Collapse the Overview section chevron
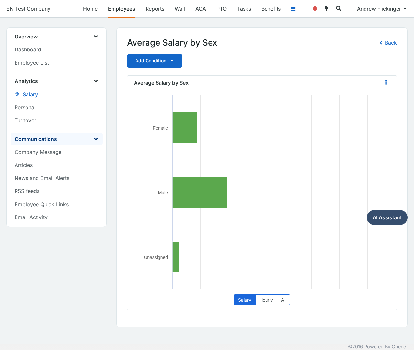414x350 pixels. coord(96,37)
